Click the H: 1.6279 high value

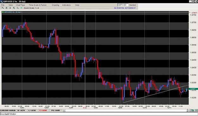pyautogui.click(x=21, y=110)
